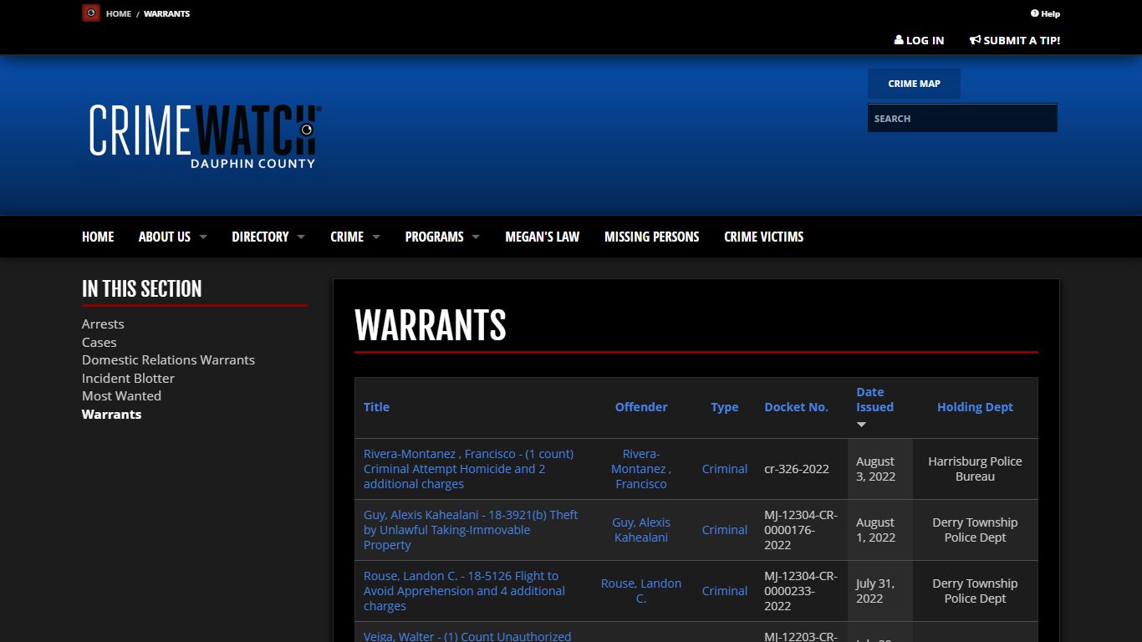Select docket number cr-326-2022
This screenshot has height=642, width=1142.
pyautogui.click(x=797, y=469)
